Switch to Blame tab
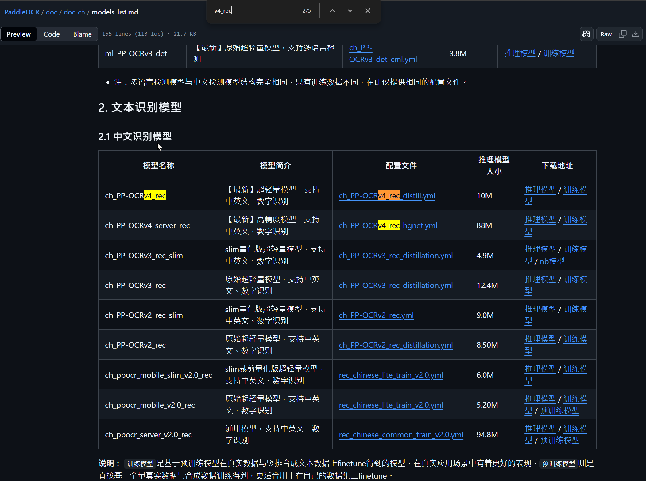Image resolution: width=646 pixels, height=481 pixels. [x=82, y=34]
